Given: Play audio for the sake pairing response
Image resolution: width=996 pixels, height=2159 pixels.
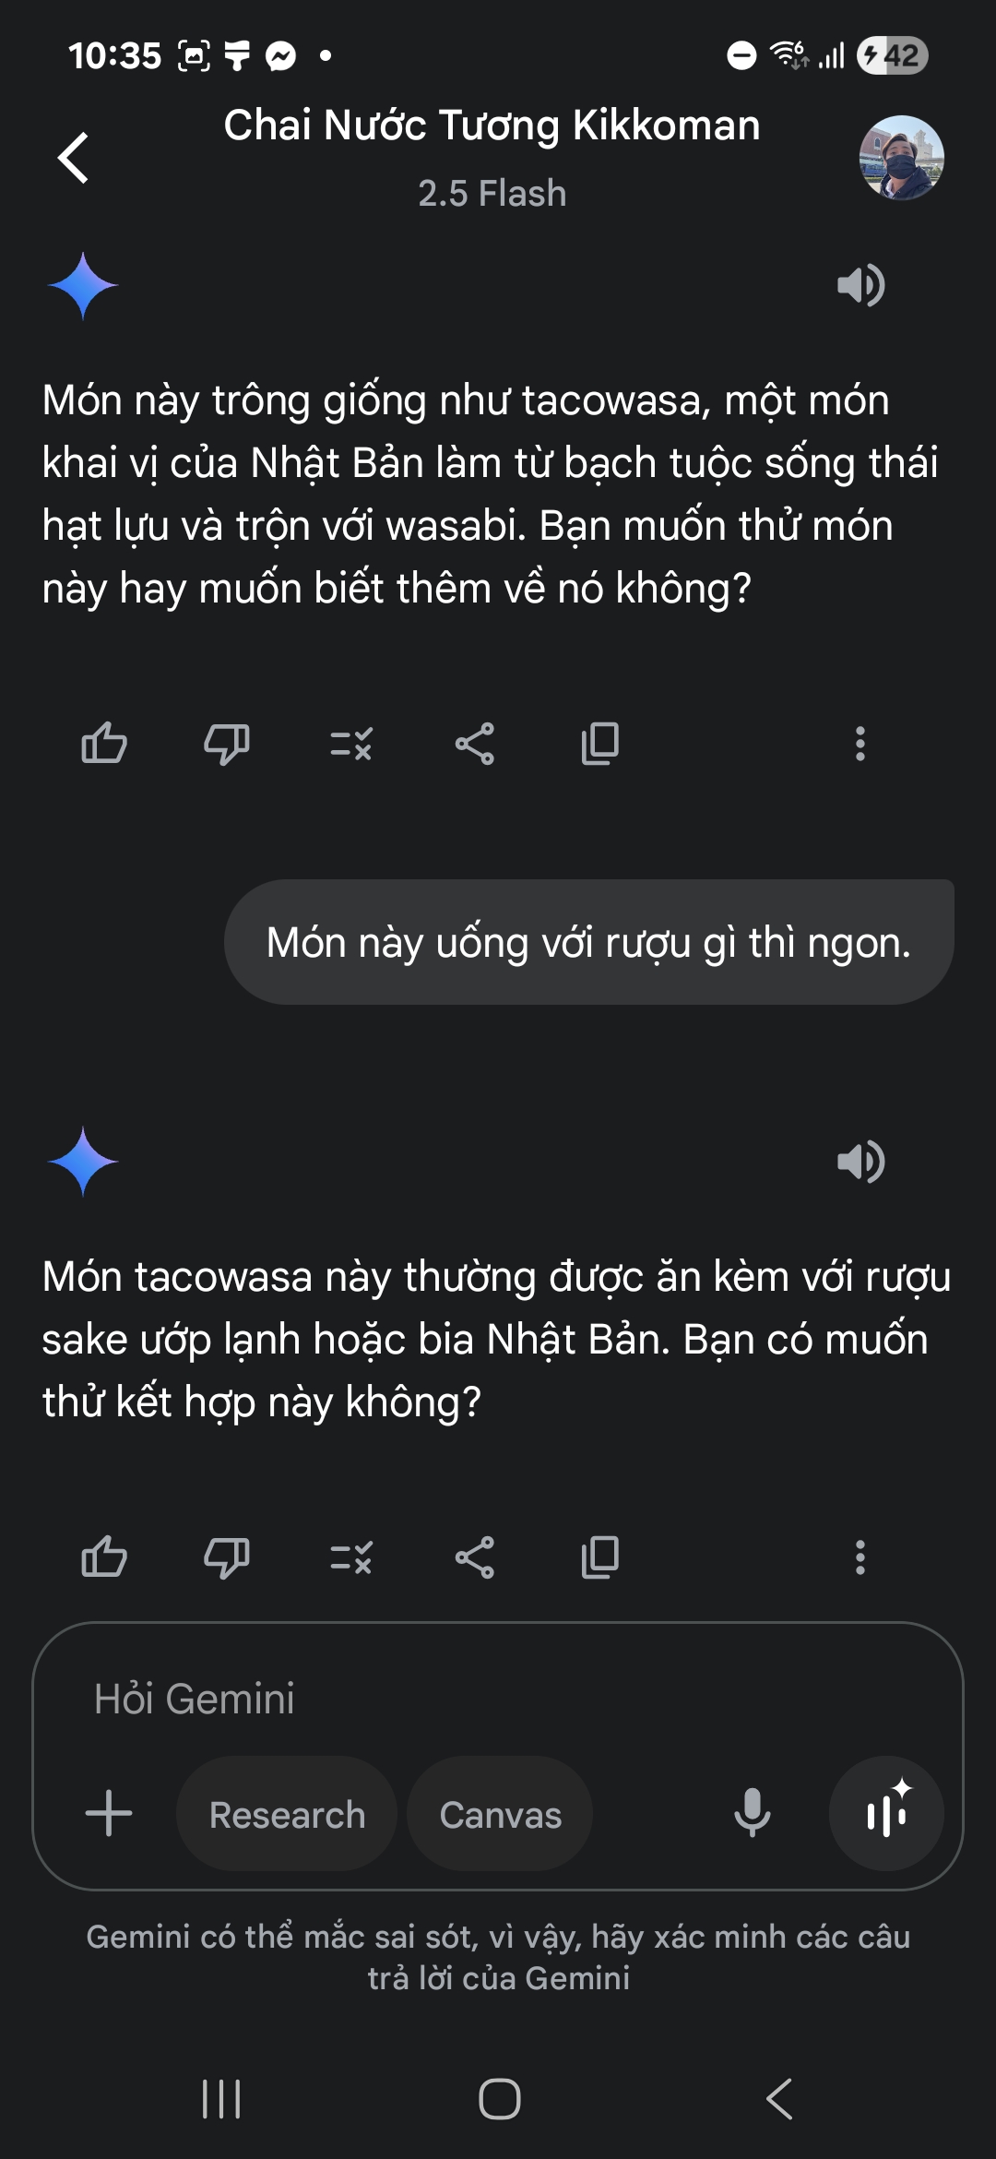Looking at the screenshot, I should pos(860,1162).
